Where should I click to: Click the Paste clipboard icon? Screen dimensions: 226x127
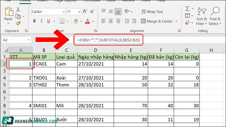click(9, 12)
